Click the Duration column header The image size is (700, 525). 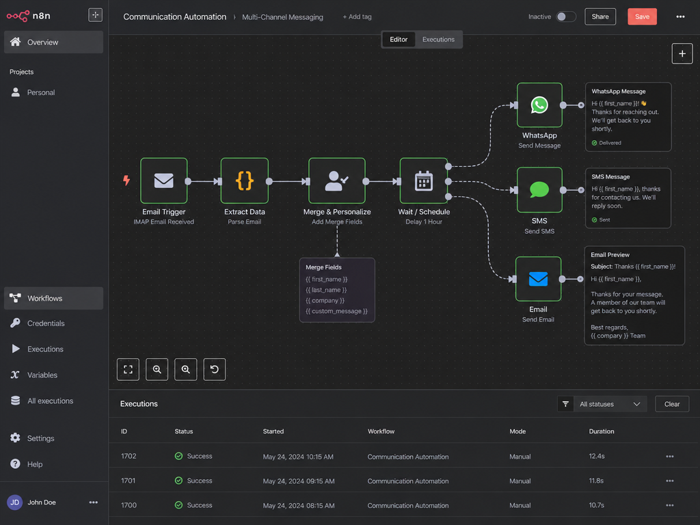(x=602, y=431)
